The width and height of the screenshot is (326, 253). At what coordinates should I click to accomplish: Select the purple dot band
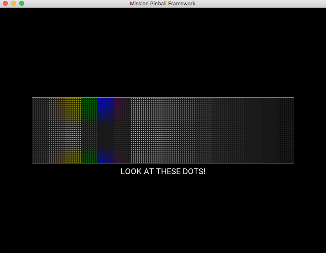(122, 130)
